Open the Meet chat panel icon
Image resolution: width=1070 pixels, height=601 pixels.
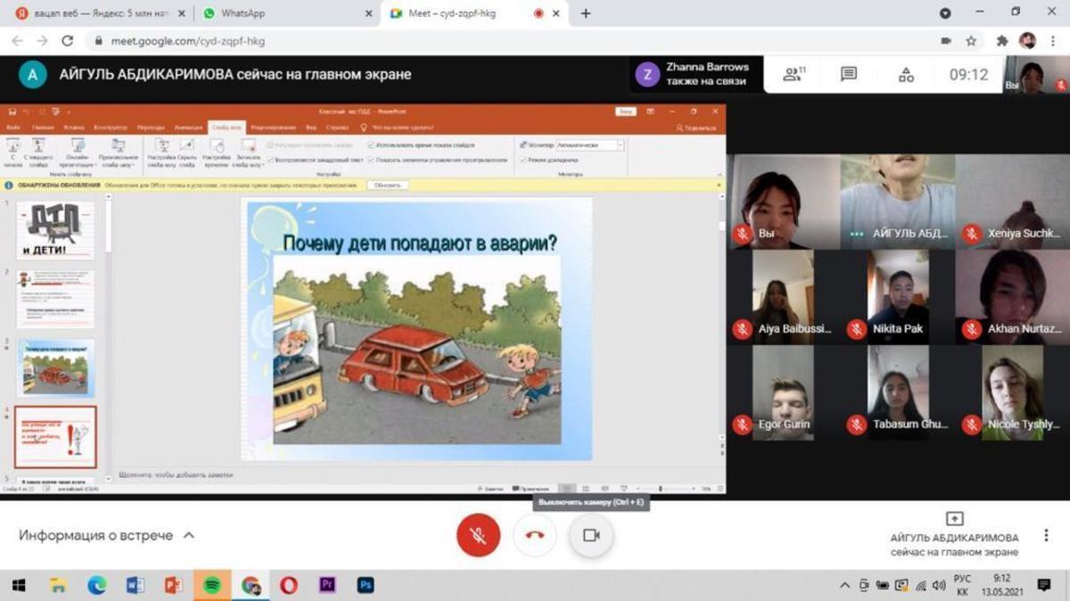pyautogui.click(x=848, y=75)
